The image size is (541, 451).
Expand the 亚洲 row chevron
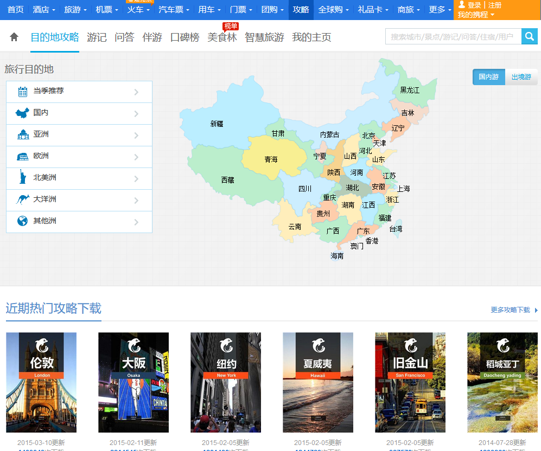tap(136, 136)
